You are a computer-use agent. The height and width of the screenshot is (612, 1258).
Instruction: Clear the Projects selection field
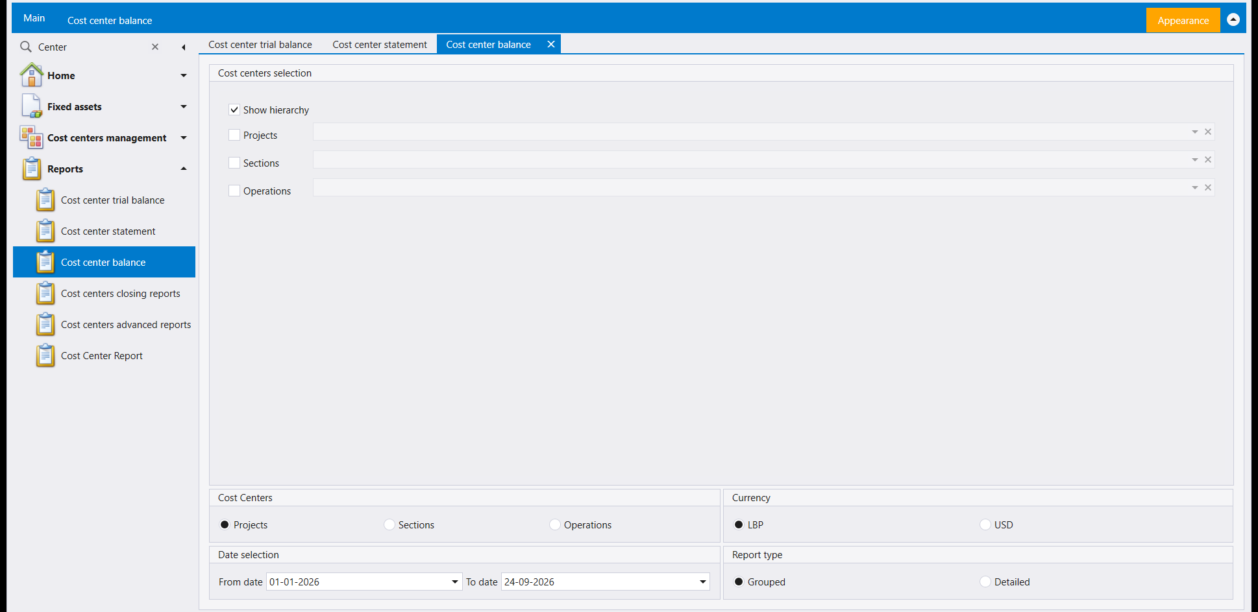[x=1208, y=132]
